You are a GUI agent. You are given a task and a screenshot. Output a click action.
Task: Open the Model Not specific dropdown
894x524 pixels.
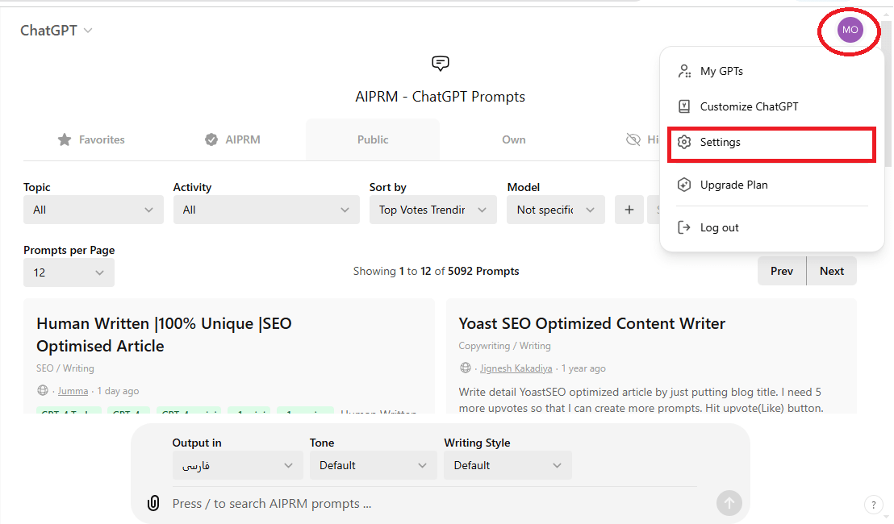[556, 210]
